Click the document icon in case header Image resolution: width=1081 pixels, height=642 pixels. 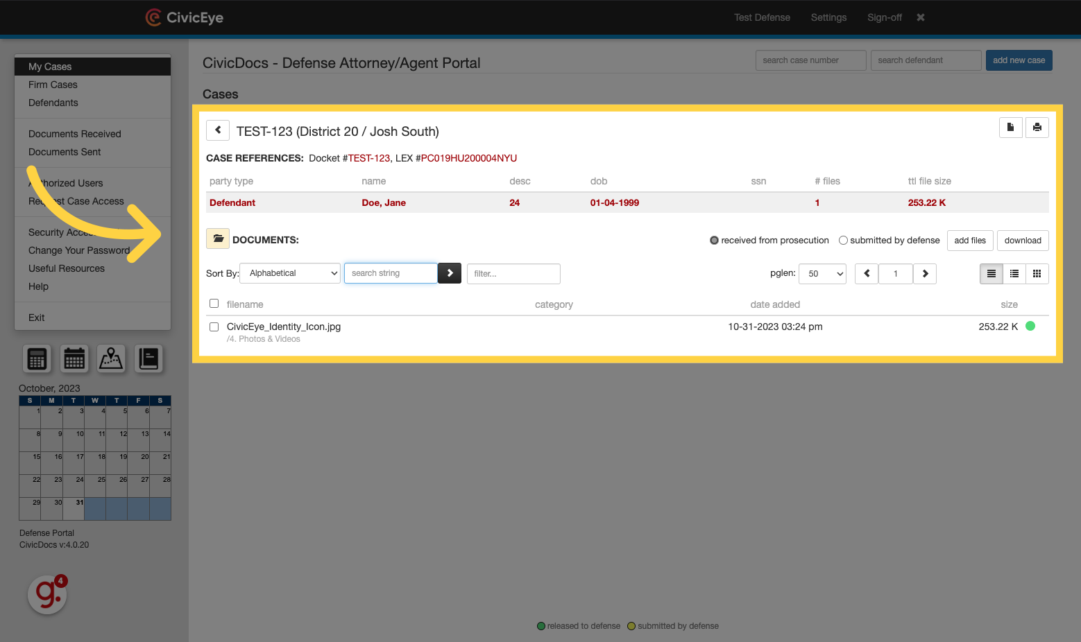1011,128
